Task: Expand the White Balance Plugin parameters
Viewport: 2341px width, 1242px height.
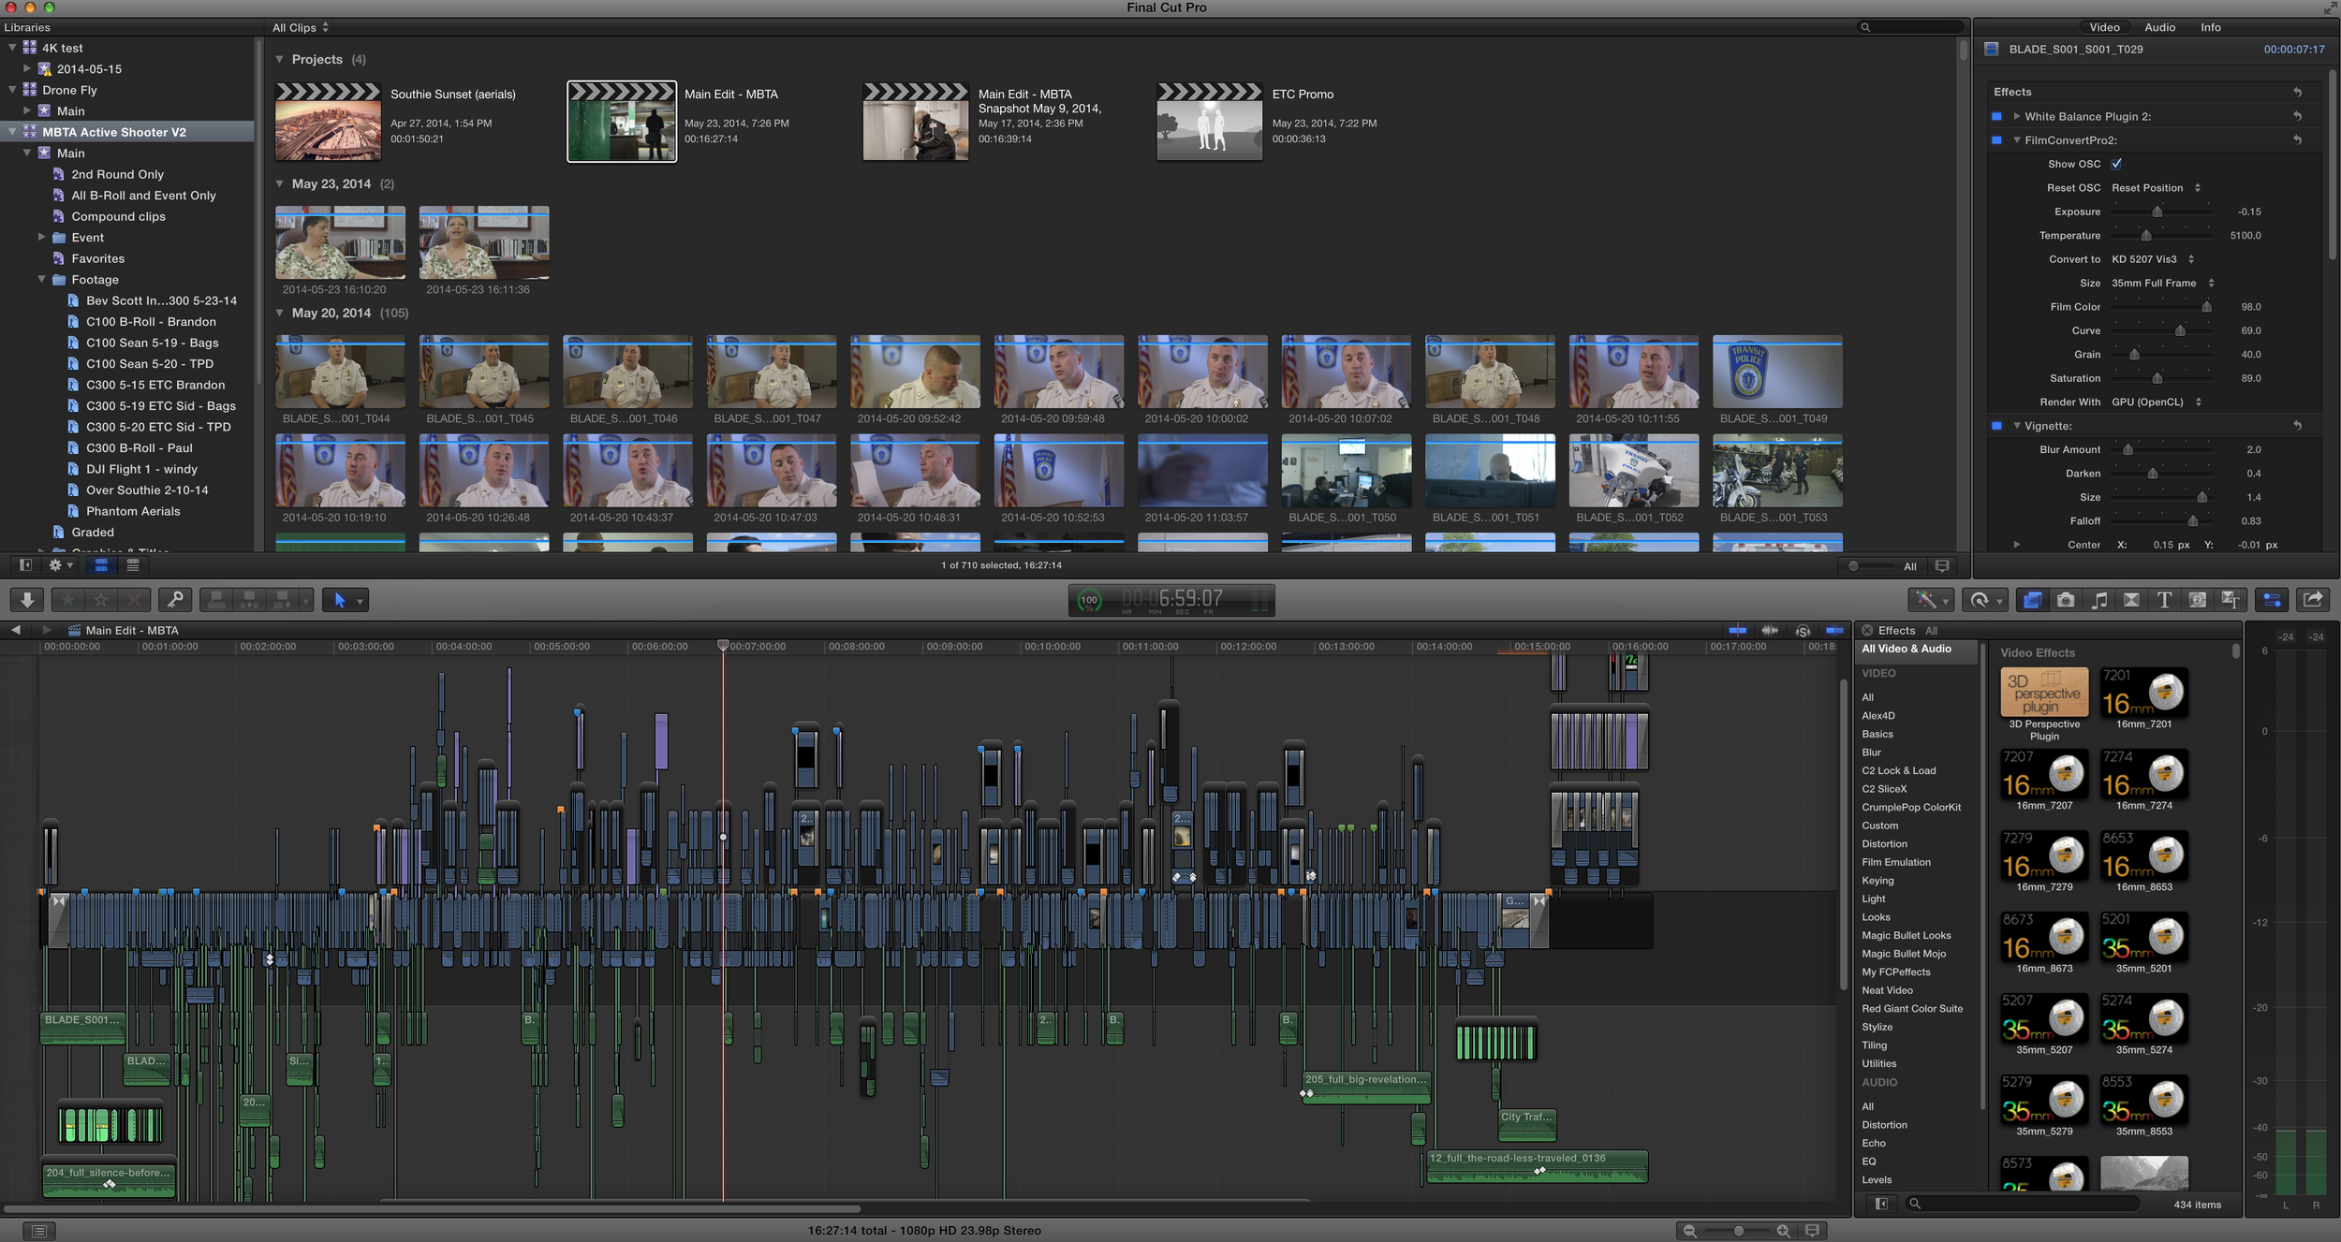Action: pyautogui.click(x=2016, y=117)
